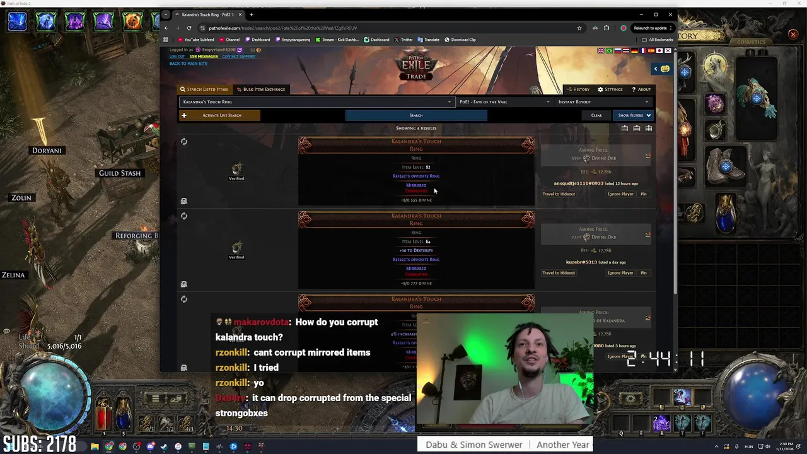Close the game inventory panel with red X

(x=793, y=35)
